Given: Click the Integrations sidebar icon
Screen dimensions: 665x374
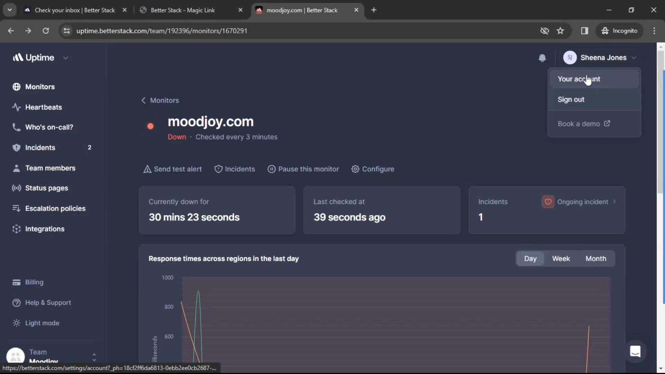Looking at the screenshot, I should point(16,229).
